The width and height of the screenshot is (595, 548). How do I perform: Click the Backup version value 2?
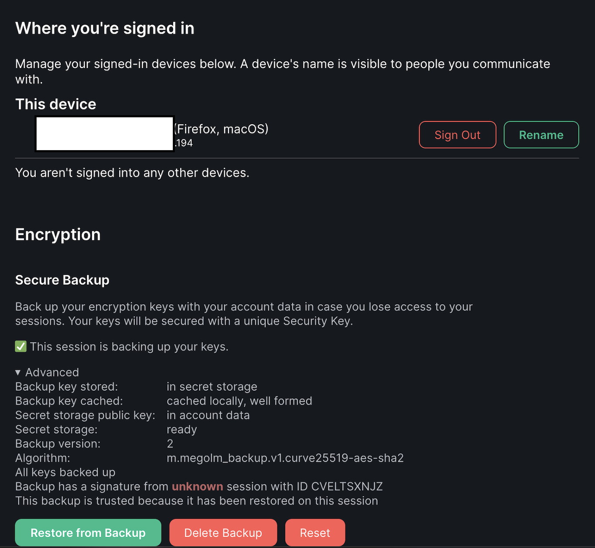pyautogui.click(x=170, y=443)
